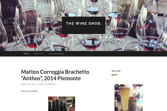Click the Don't be a dweeb text
167x111 pixels.
(29, 91)
